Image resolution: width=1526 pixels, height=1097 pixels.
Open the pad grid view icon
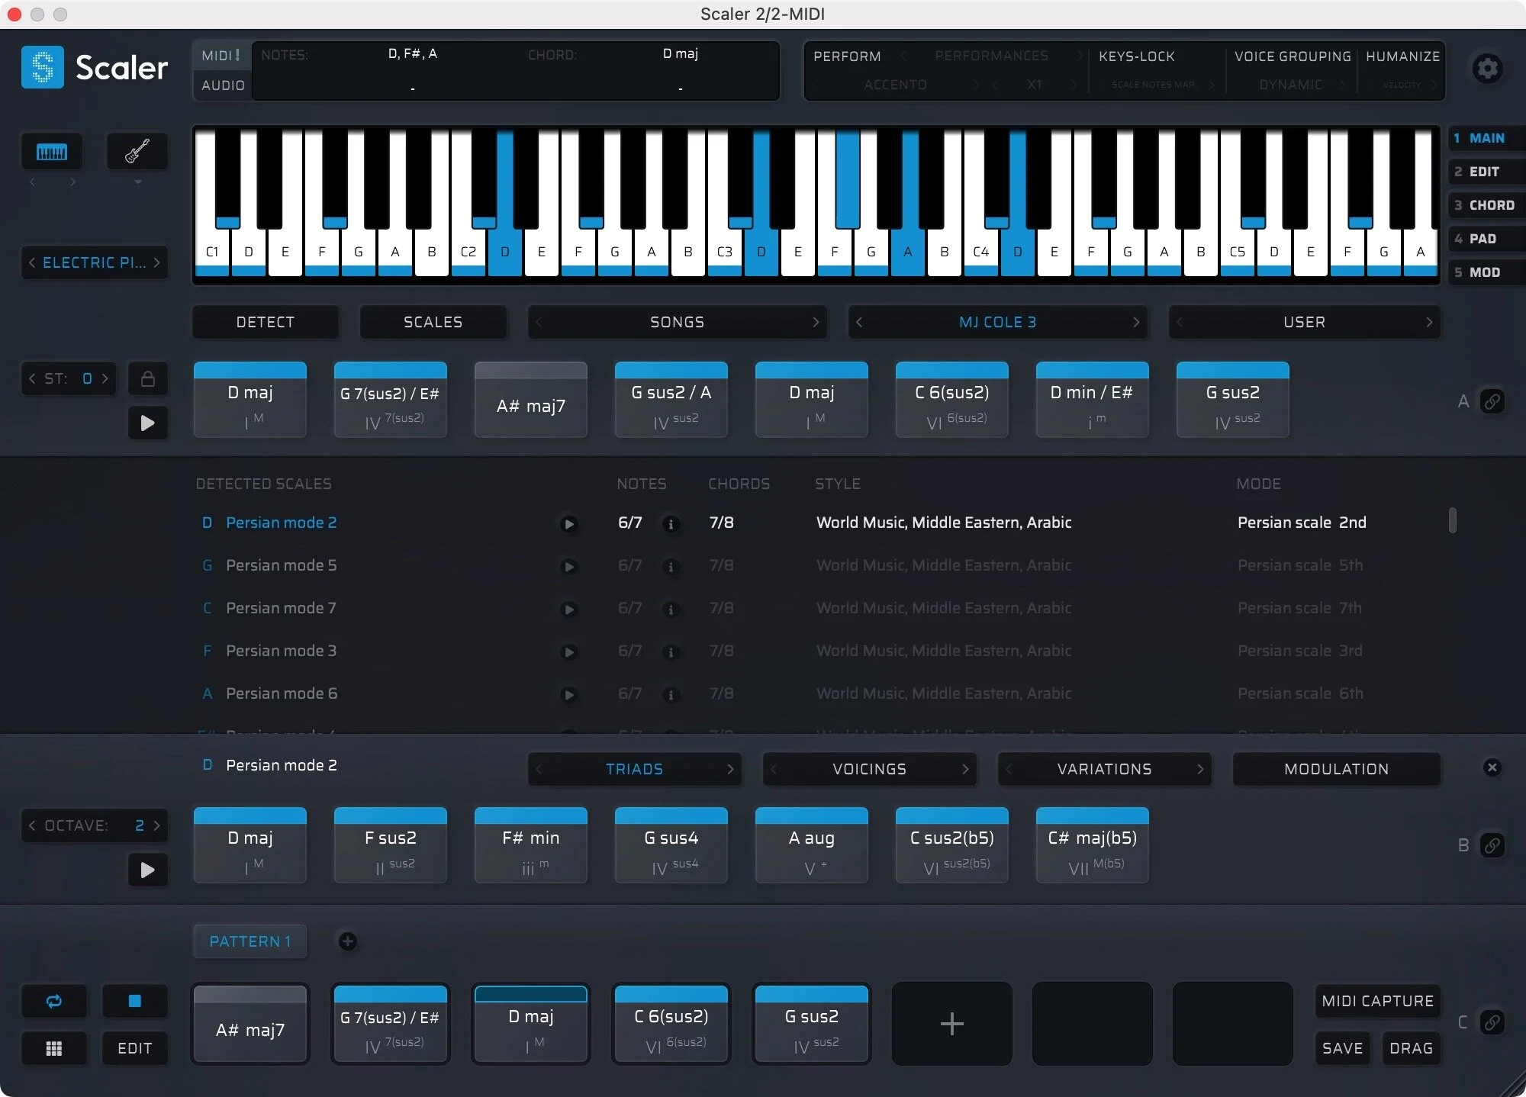point(53,1049)
